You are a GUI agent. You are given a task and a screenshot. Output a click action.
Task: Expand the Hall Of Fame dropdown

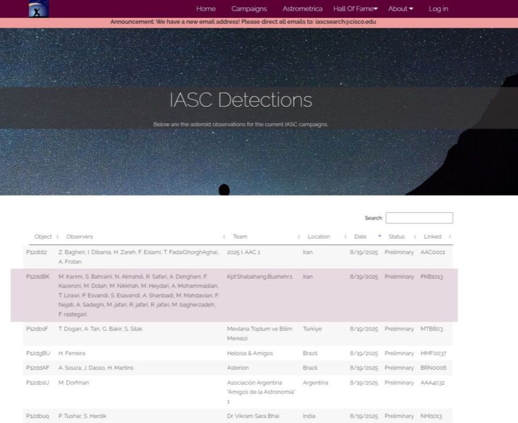click(355, 9)
